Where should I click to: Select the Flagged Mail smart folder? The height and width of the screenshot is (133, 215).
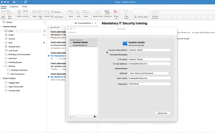pyautogui.click(x=23, y=83)
